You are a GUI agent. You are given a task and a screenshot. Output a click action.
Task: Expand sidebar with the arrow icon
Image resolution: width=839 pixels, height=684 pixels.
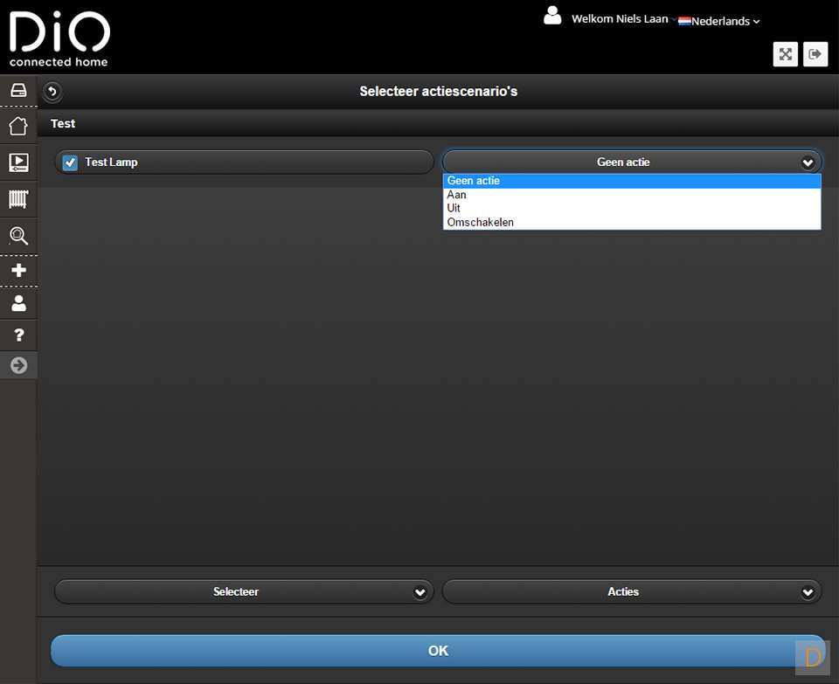pos(18,365)
